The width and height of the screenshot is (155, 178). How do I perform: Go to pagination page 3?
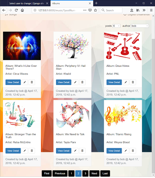85,173
